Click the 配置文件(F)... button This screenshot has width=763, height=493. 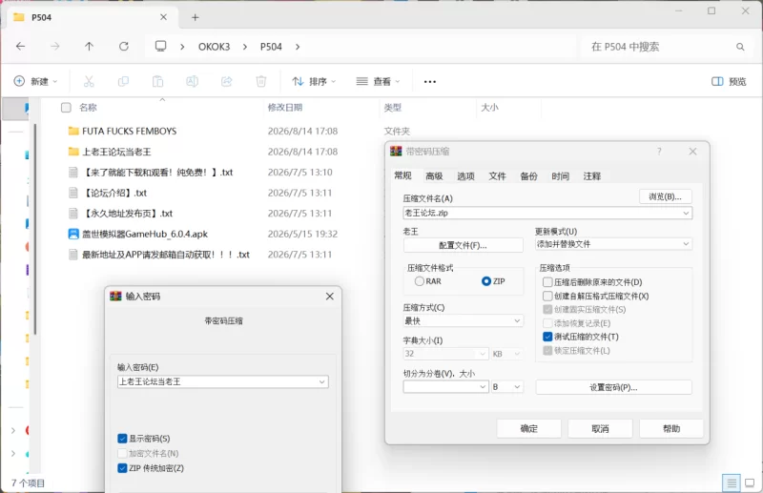click(463, 245)
